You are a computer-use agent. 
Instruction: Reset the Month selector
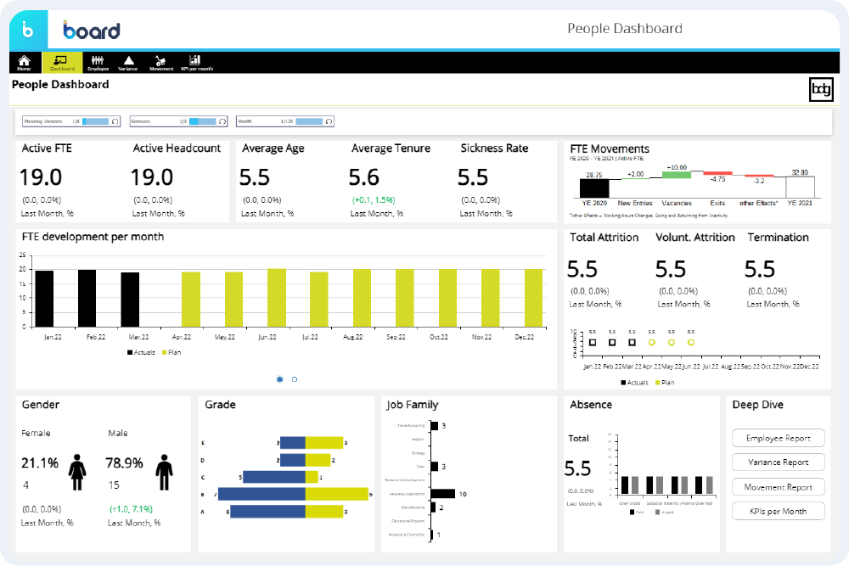[x=329, y=121]
